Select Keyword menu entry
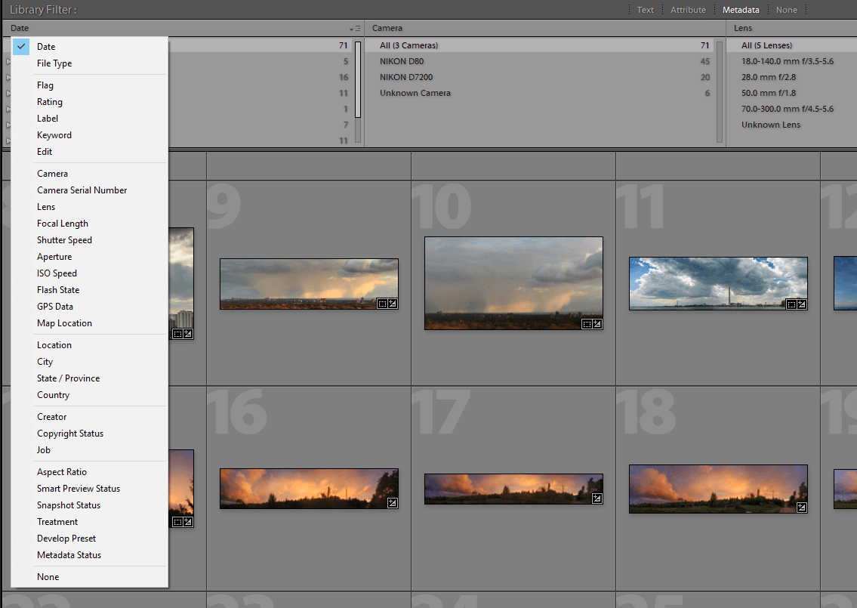Image resolution: width=857 pixels, height=608 pixels. click(89, 135)
